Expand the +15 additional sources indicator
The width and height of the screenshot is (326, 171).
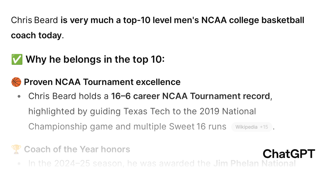[264, 127]
